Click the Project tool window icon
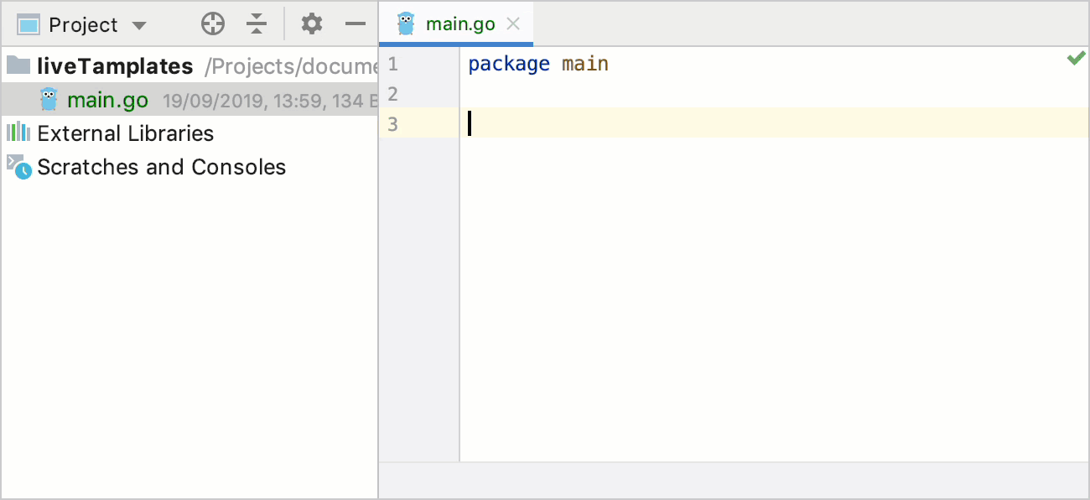 click(x=27, y=23)
